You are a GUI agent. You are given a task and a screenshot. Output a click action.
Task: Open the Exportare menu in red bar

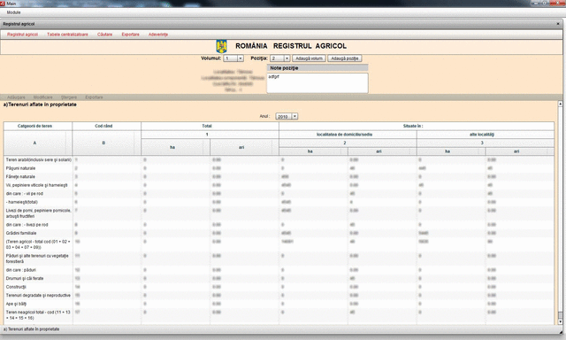[130, 35]
